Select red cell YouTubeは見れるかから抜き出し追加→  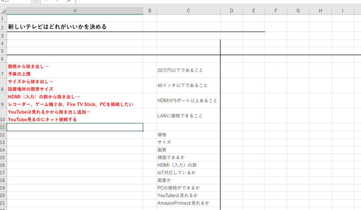coord(75,116)
